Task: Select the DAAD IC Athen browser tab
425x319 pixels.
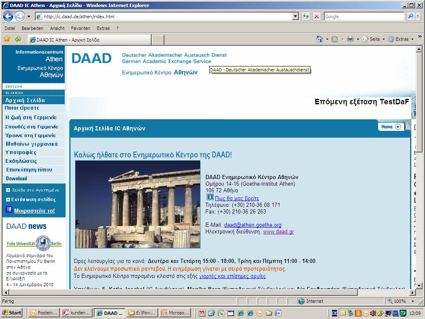Action: (x=90, y=40)
